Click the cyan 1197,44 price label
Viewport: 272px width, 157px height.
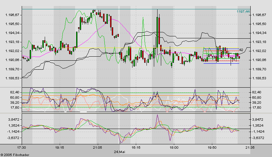[243, 11]
